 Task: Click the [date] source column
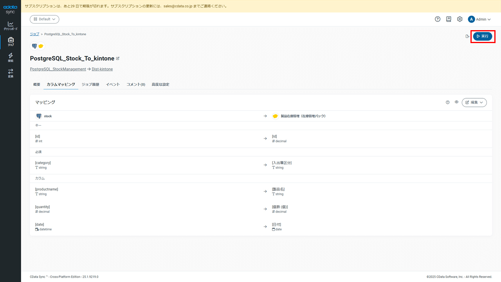click(40, 224)
